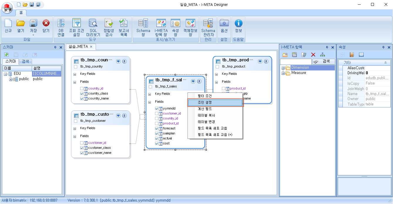Close the 실습_META document tab
This screenshot has width=393, height=204.
pos(91,47)
